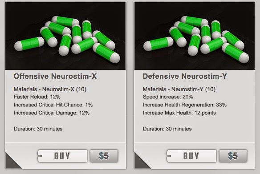Click Duration: 30 minutes on Defensive card

point(167,129)
